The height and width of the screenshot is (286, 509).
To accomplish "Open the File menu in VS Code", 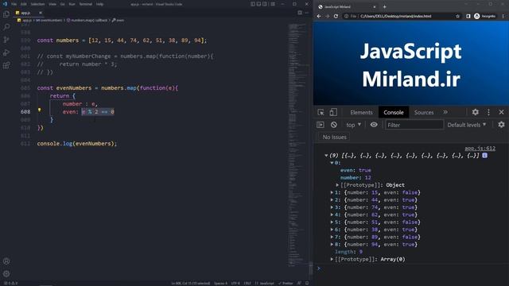I will tap(14, 4).
